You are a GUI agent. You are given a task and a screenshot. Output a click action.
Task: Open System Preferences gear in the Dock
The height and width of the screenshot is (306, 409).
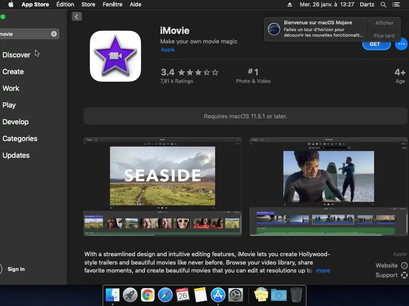[236, 295]
